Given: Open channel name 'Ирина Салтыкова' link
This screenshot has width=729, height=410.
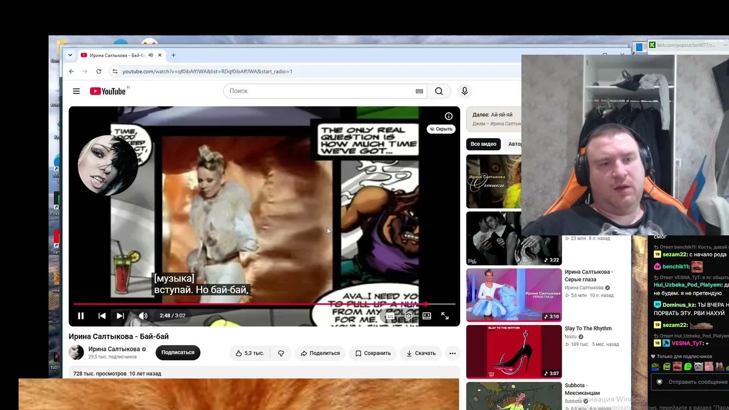Looking at the screenshot, I should pos(114,349).
